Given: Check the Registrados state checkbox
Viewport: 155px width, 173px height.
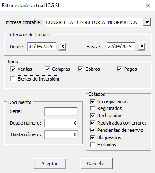Looking at the screenshot, I should point(92,108).
